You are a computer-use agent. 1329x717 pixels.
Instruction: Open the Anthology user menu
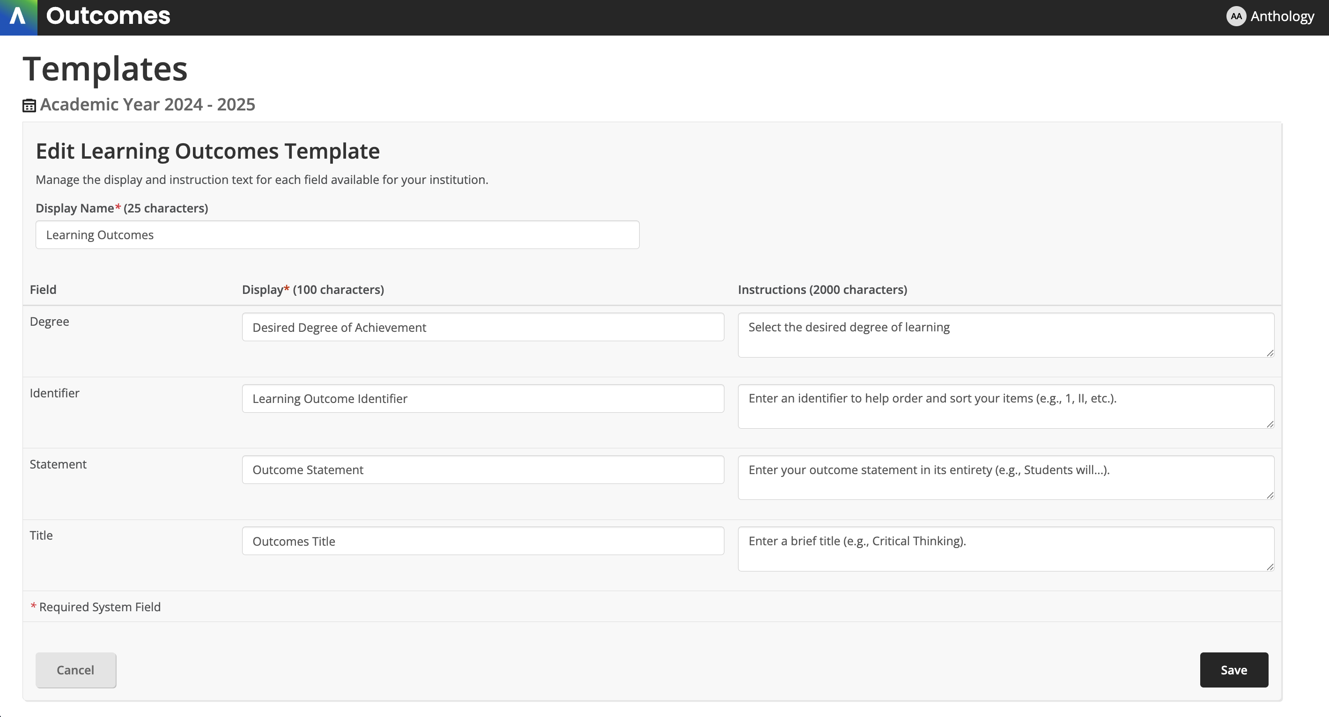(1282, 16)
